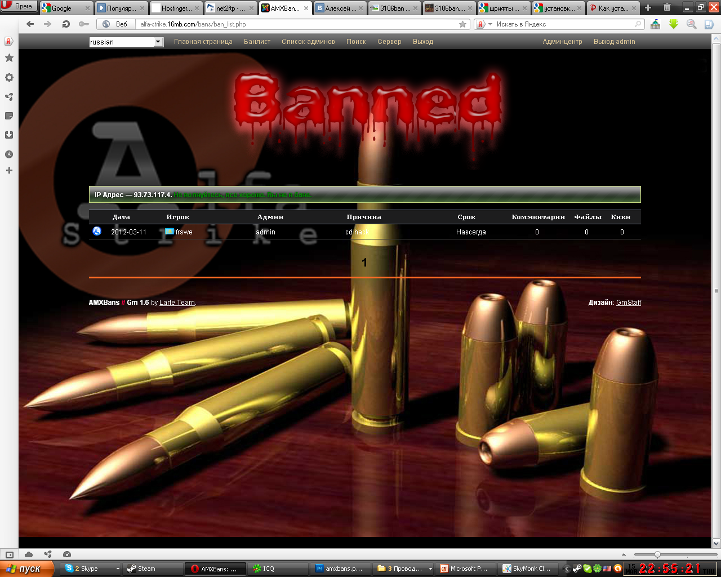Click the globe icon in the ban row

pyautogui.click(x=97, y=231)
